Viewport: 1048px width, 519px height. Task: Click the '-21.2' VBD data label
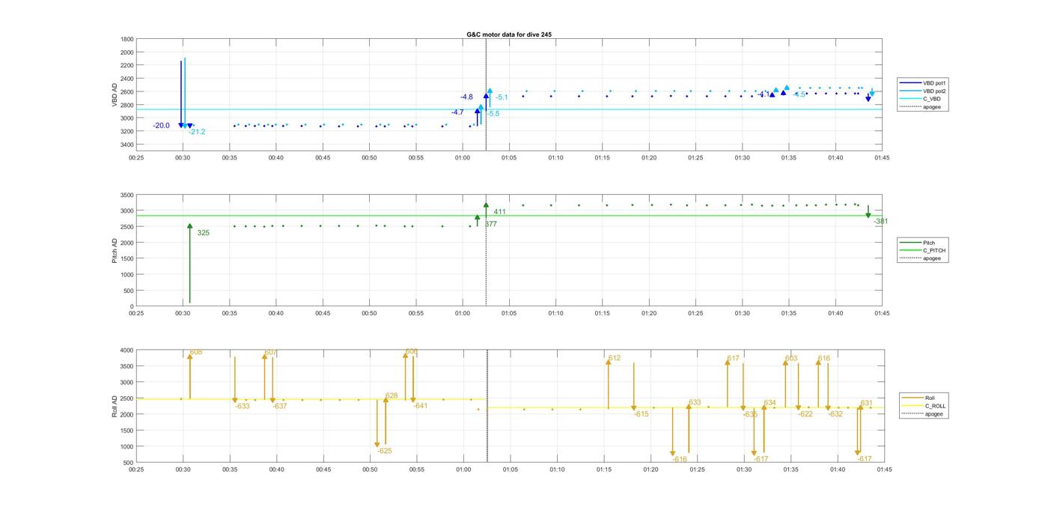pyautogui.click(x=197, y=132)
